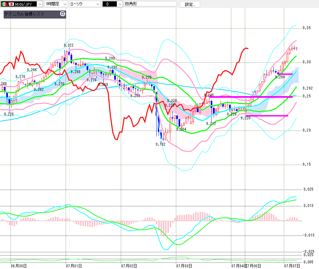Select the magenta line beside the 9.280 label

[x=285, y=74]
